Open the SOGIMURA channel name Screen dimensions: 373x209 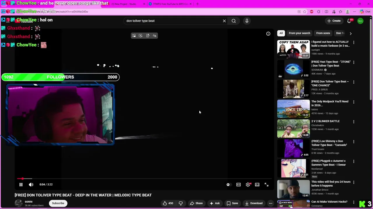317,70
